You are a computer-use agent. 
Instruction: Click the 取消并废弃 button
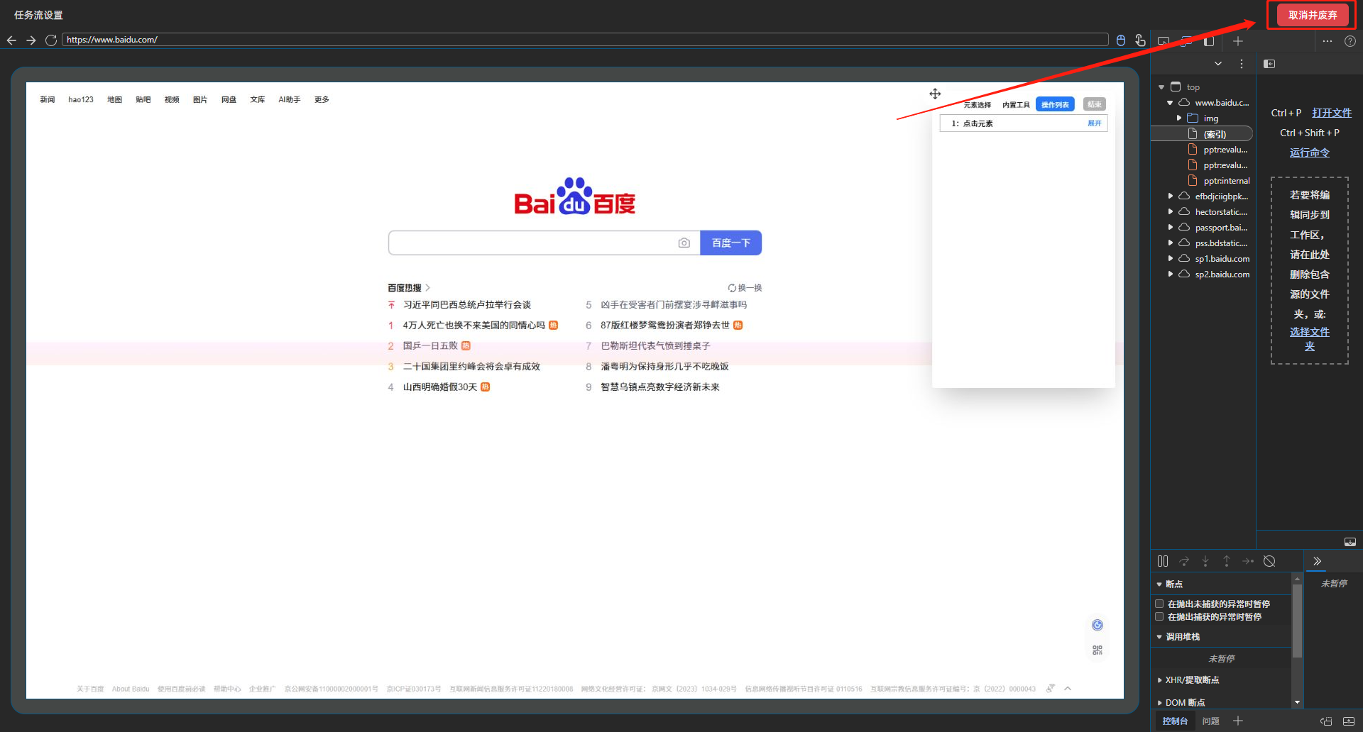click(1313, 15)
